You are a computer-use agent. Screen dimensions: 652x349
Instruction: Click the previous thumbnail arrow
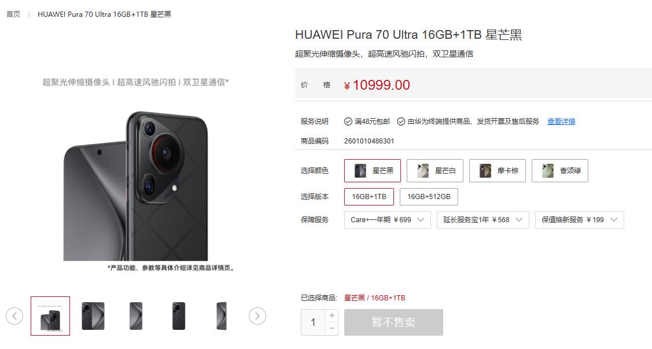(14, 316)
